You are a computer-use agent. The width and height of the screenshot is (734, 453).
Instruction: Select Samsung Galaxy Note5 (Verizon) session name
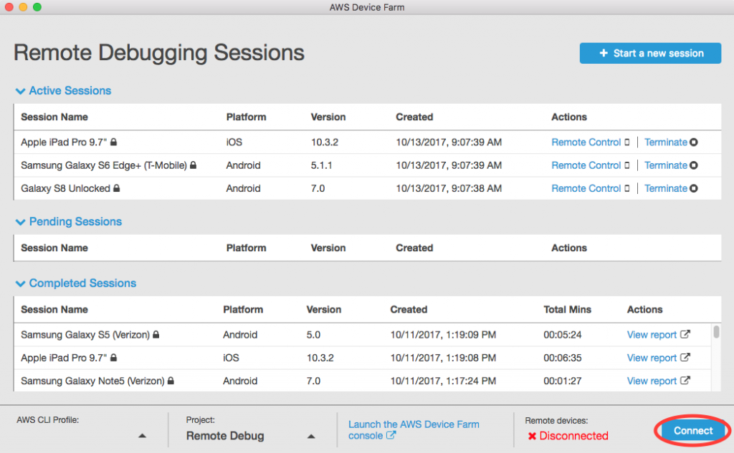[x=92, y=381]
